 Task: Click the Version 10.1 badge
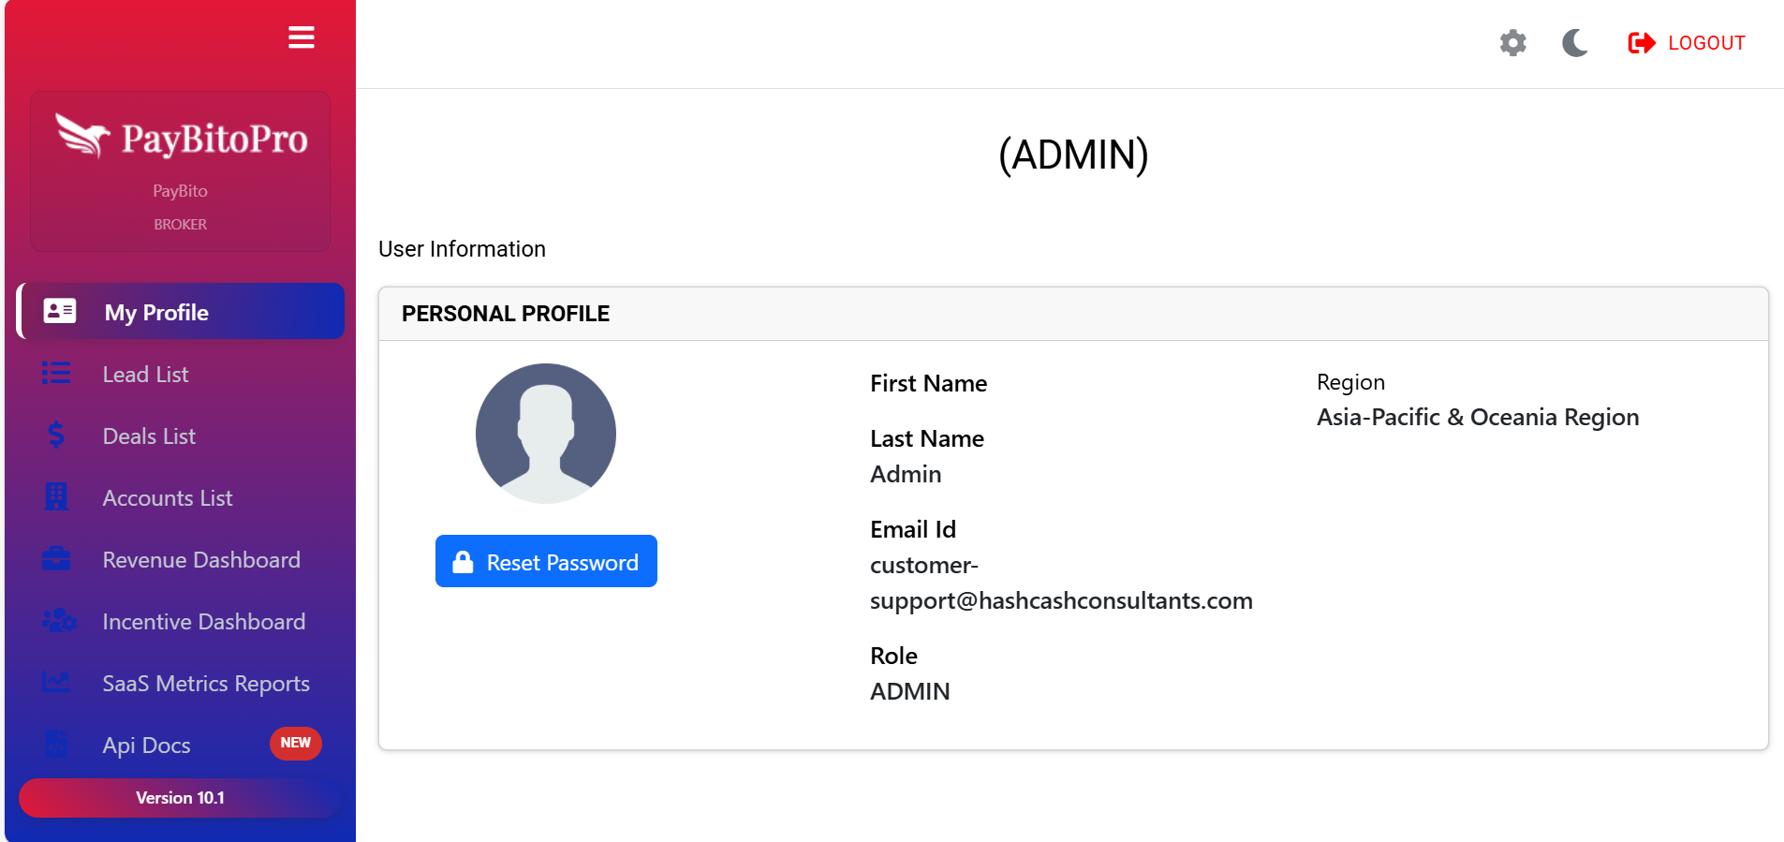coord(180,798)
